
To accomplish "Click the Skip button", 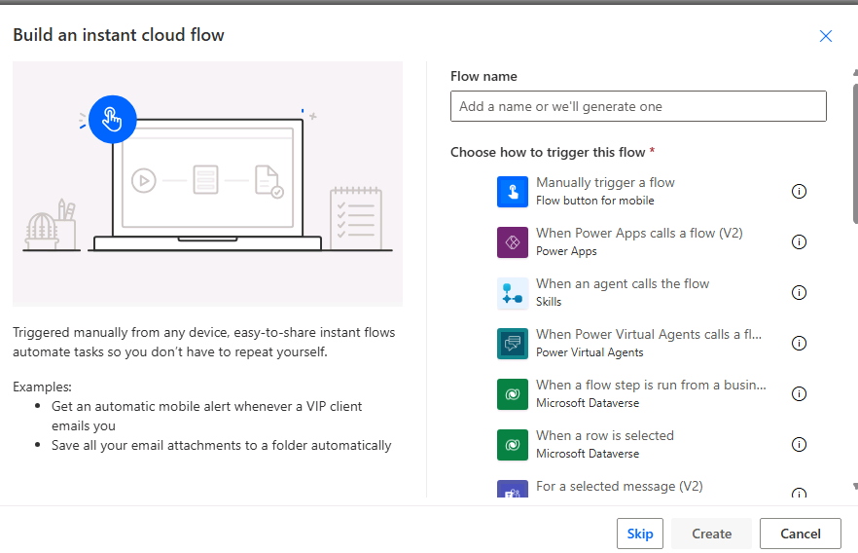I will point(640,534).
